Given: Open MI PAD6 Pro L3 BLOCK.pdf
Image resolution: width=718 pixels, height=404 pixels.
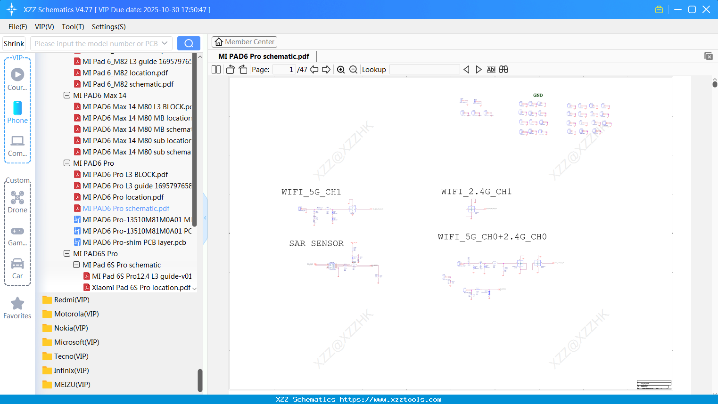Looking at the screenshot, I should [125, 175].
